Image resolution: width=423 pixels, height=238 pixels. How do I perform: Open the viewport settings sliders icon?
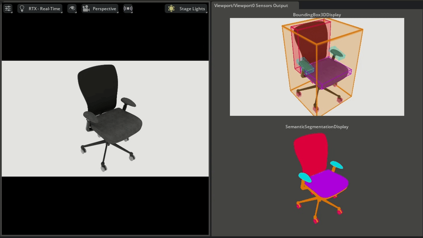coord(8,9)
